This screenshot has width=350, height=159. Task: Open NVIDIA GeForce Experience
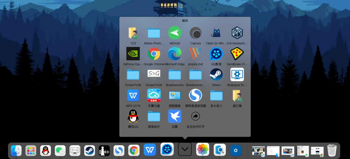(x=133, y=54)
